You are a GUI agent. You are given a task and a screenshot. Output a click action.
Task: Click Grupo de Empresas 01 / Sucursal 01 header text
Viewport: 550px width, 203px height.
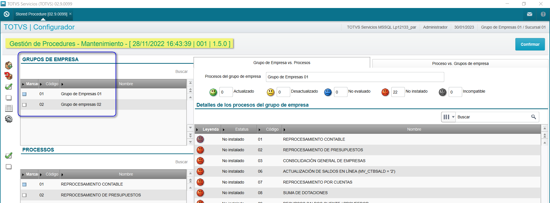click(513, 27)
